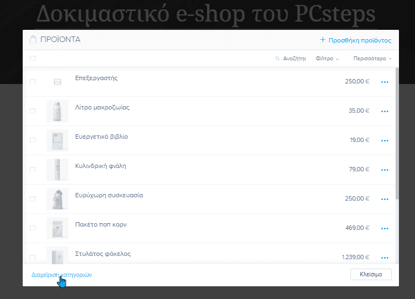Screen dimensions: 415x299
Task: Open the three-dot menu for Ευρύχωρη συσκευασία
Action: tap(385, 199)
